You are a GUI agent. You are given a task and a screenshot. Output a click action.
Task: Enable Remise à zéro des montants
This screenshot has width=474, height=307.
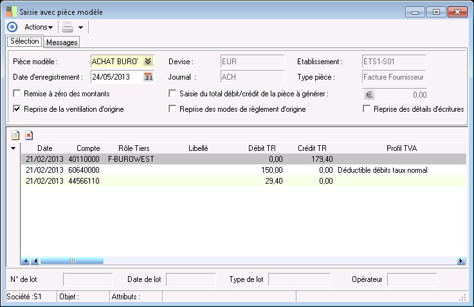(17, 93)
